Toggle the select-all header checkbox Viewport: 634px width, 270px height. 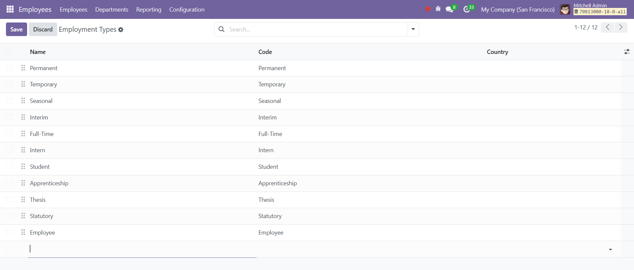click(9, 51)
